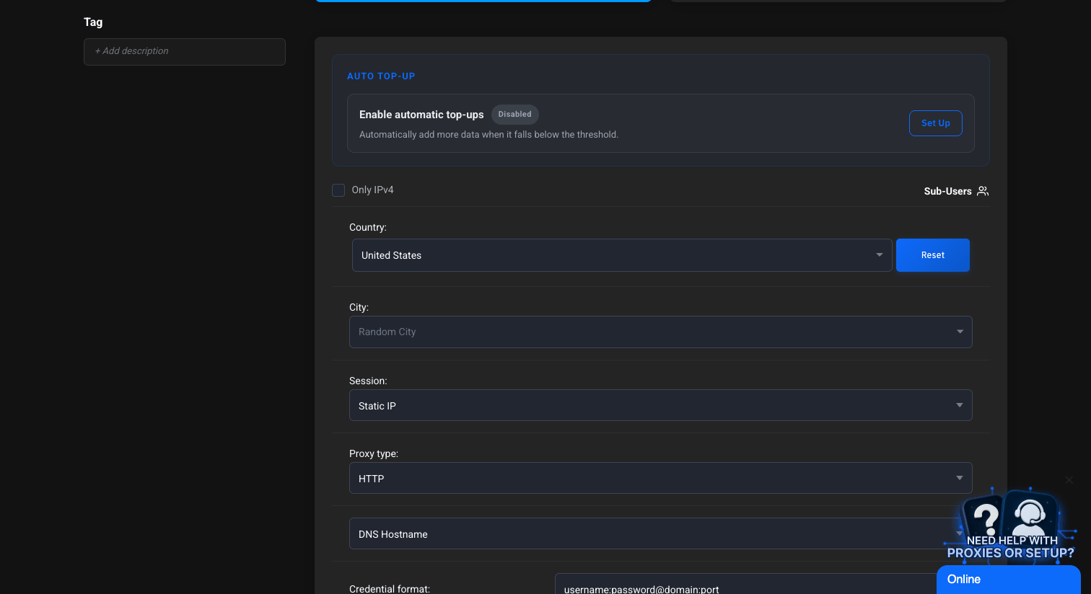
Task: Click the Session dropdown arrow
Action: (960, 405)
